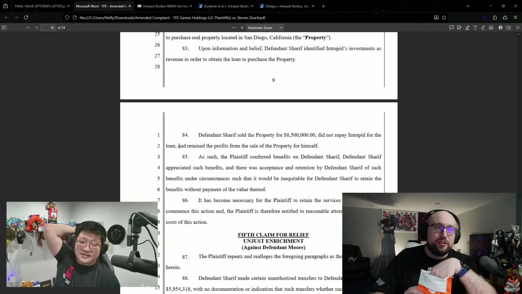
Task: Close the Microsoft Word - TFE tab
Action: click(x=130, y=6)
